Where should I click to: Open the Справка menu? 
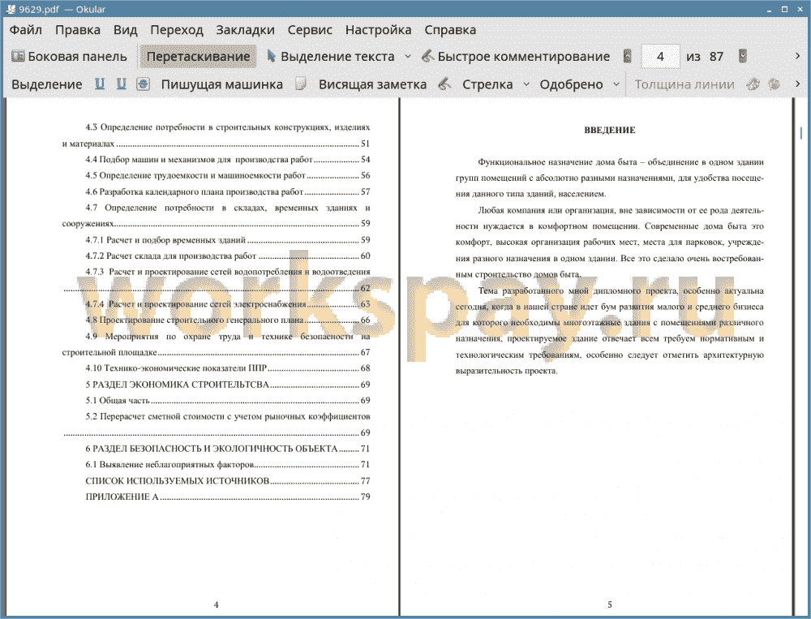pos(450,30)
